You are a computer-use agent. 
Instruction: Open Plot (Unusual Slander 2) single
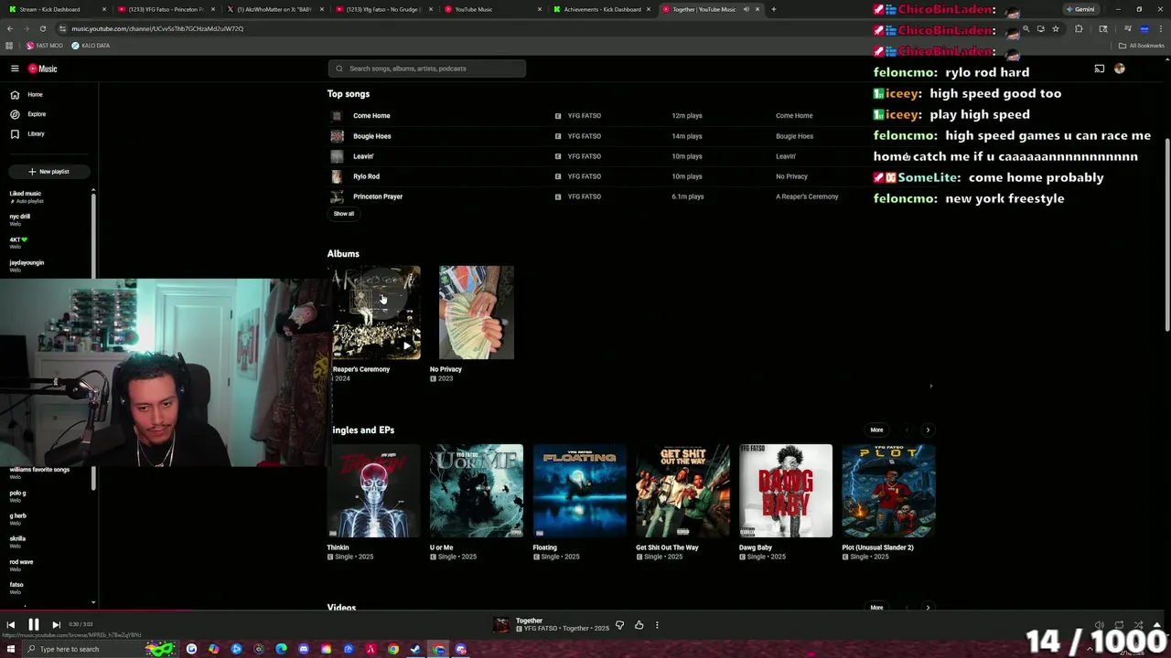(x=889, y=491)
